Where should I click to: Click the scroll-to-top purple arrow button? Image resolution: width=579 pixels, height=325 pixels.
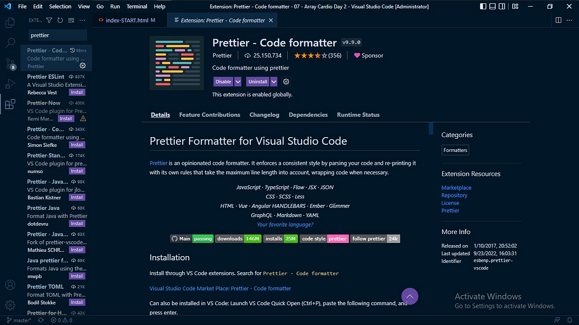click(x=410, y=296)
